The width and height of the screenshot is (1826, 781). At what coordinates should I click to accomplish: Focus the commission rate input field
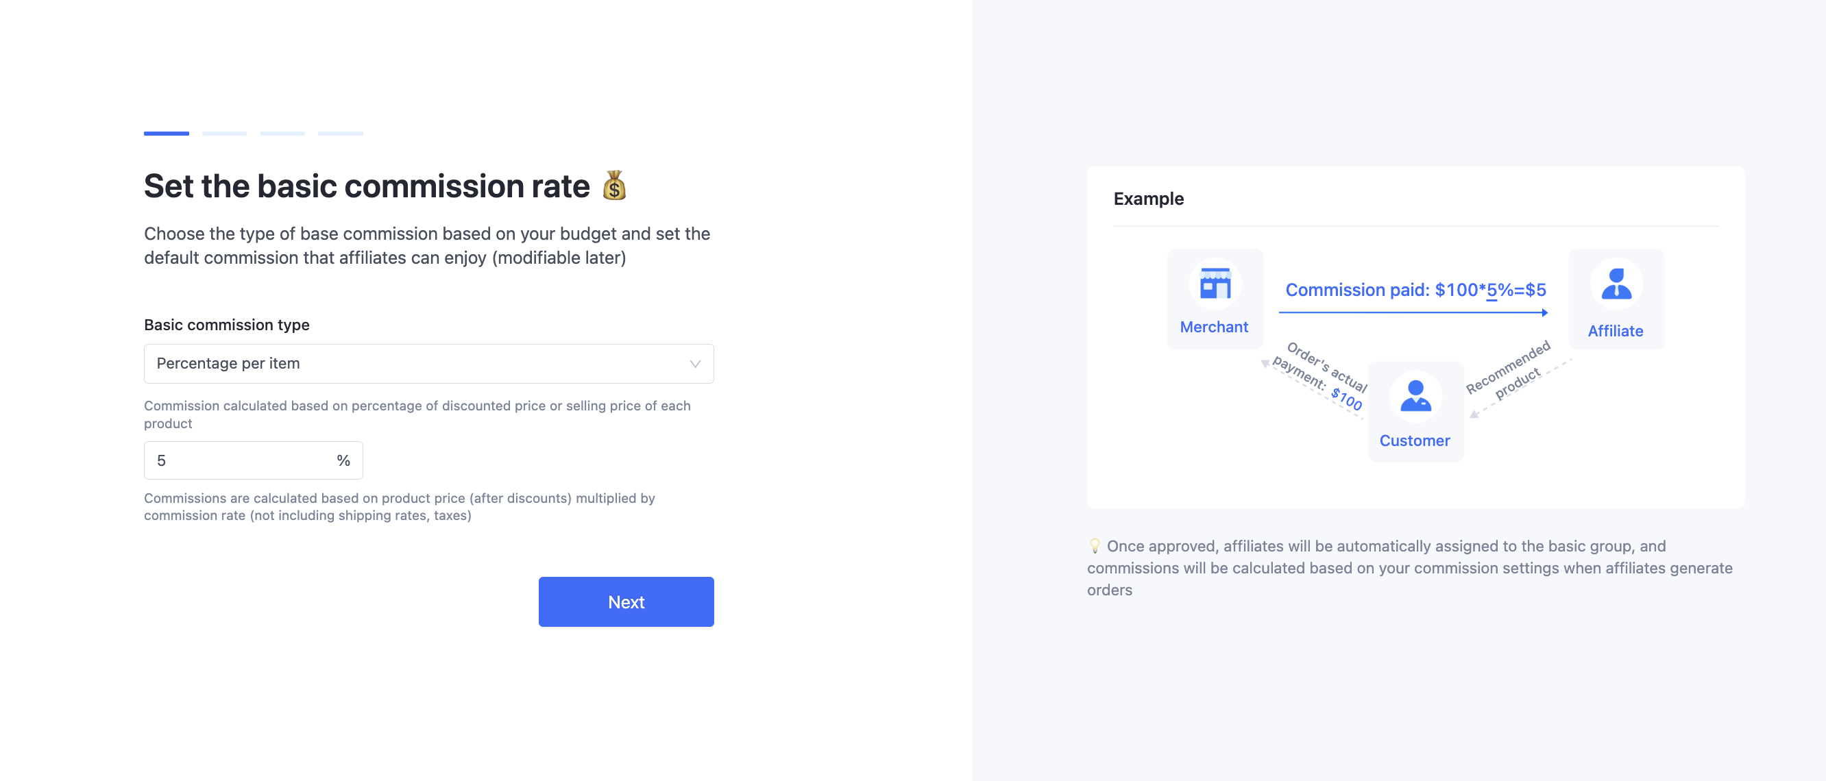(x=241, y=460)
